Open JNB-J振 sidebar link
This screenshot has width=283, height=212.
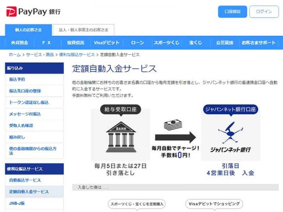click(34, 203)
